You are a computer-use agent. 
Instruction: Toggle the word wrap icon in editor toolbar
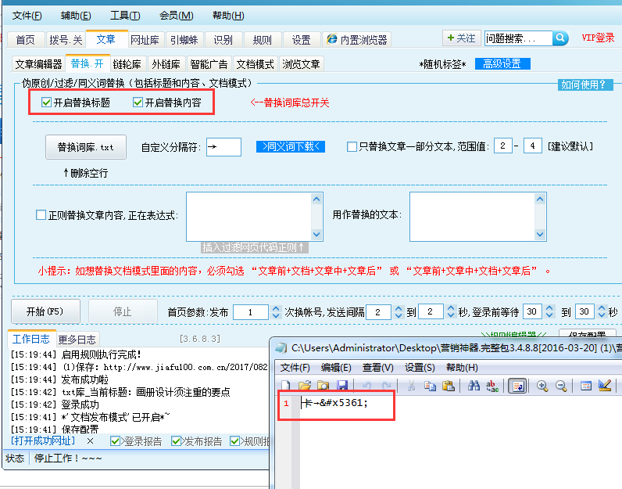click(517, 386)
